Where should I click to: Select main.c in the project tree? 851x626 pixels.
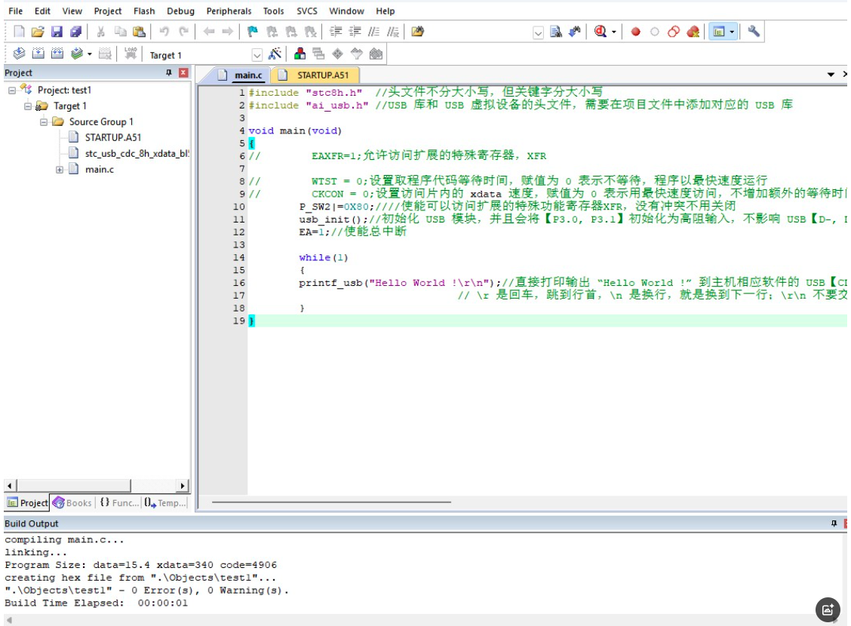(99, 170)
